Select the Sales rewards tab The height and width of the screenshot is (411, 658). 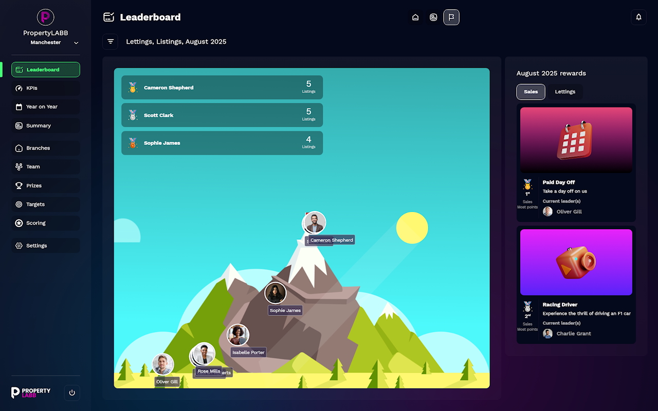pos(531,92)
